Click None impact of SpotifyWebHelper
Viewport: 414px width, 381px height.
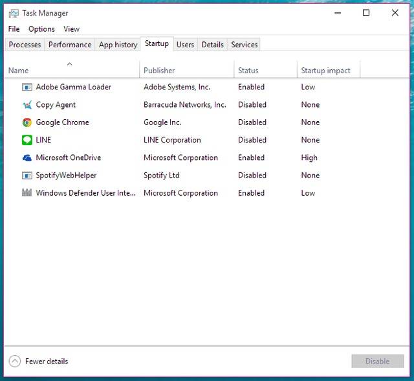pyautogui.click(x=310, y=176)
